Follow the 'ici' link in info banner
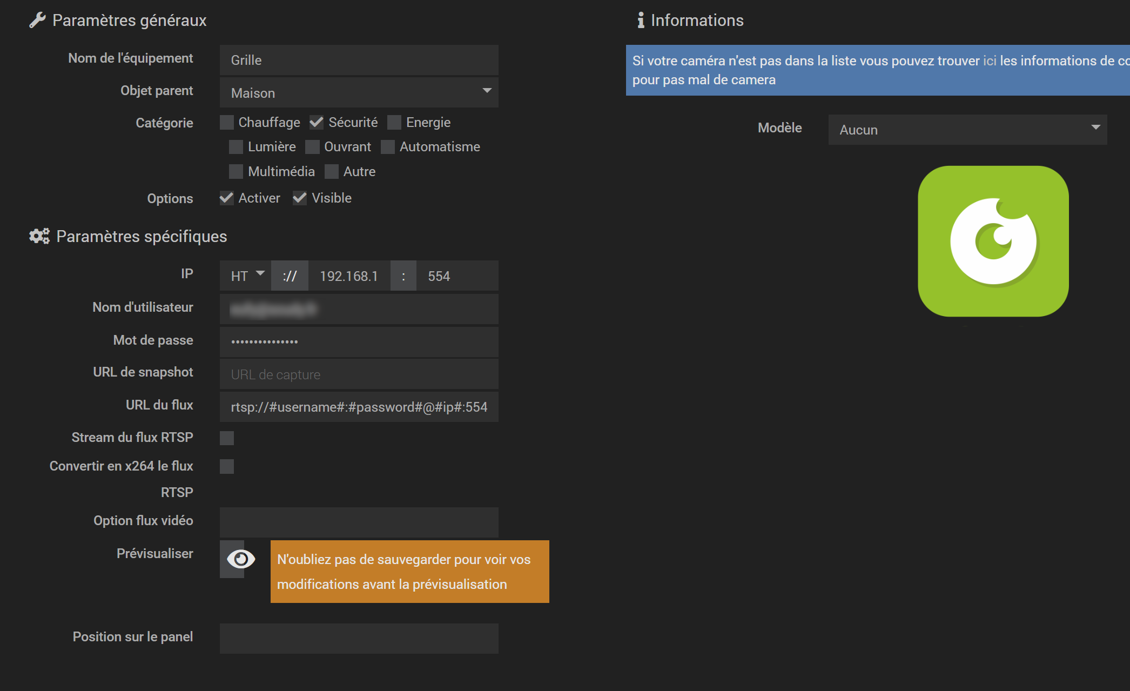The width and height of the screenshot is (1130, 691). pyautogui.click(x=990, y=61)
